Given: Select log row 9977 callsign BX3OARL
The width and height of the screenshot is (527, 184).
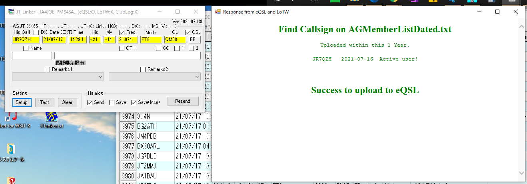Looking at the screenshot, I should point(155,146).
